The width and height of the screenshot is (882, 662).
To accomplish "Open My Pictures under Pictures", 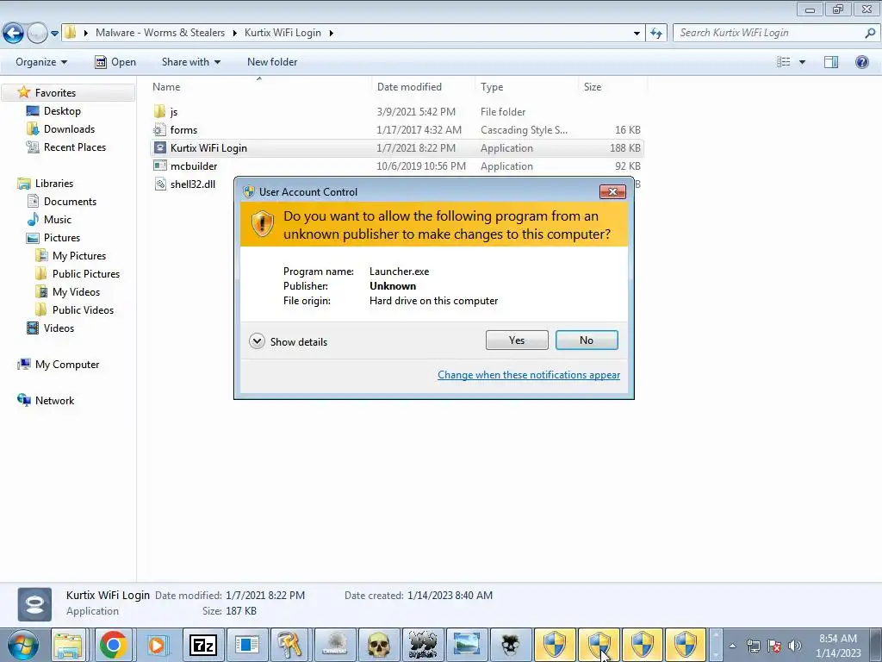I will pos(78,255).
